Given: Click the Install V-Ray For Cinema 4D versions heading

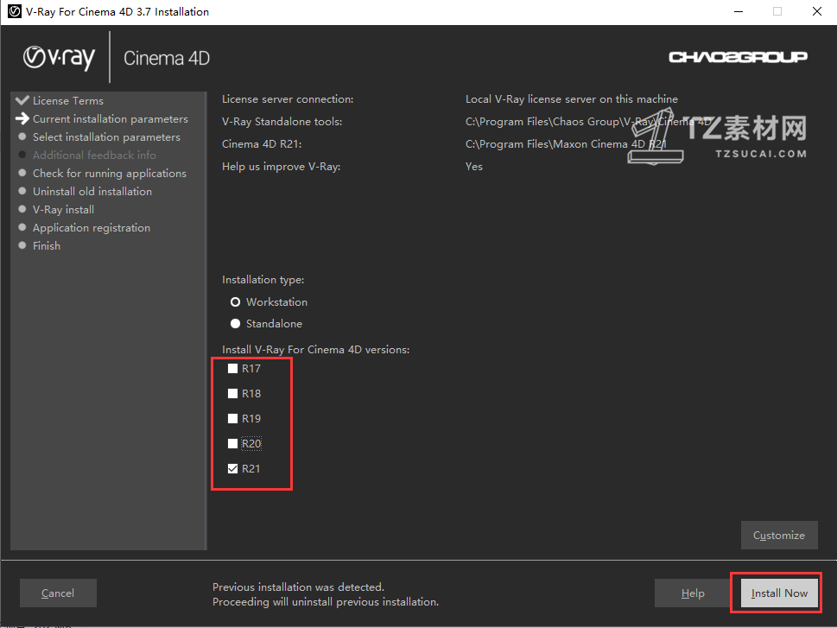Looking at the screenshot, I should 316,350.
